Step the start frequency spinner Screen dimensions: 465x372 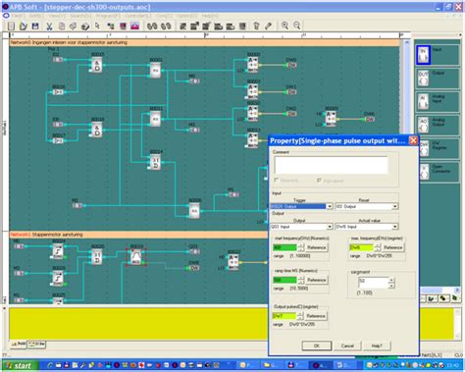[x=301, y=247]
